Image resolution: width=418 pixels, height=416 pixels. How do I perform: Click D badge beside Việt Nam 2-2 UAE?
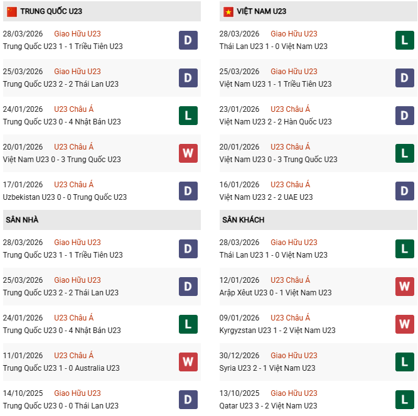point(405,191)
